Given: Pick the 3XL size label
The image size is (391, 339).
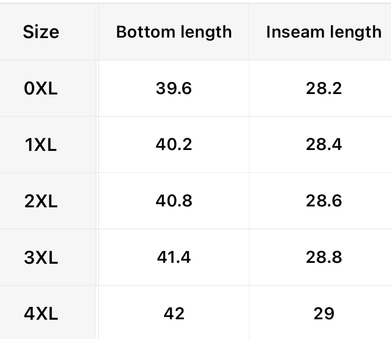Looking at the screenshot, I should [x=41, y=257].
